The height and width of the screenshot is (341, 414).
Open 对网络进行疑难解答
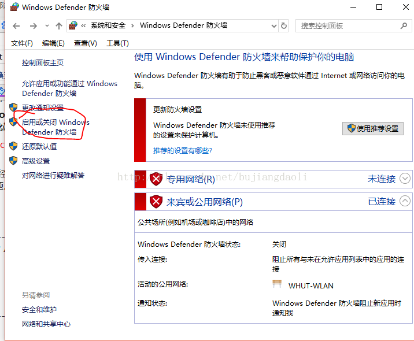click(x=53, y=176)
